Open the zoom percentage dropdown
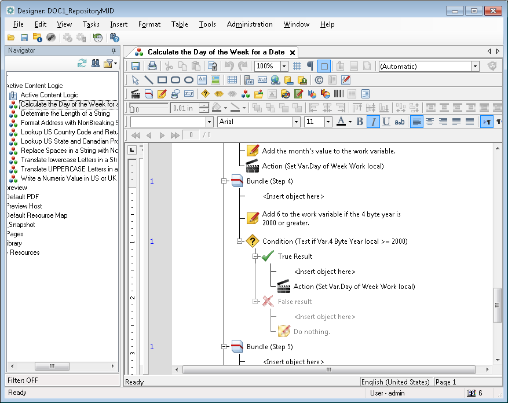This screenshot has height=403, width=508. point(284,66)
